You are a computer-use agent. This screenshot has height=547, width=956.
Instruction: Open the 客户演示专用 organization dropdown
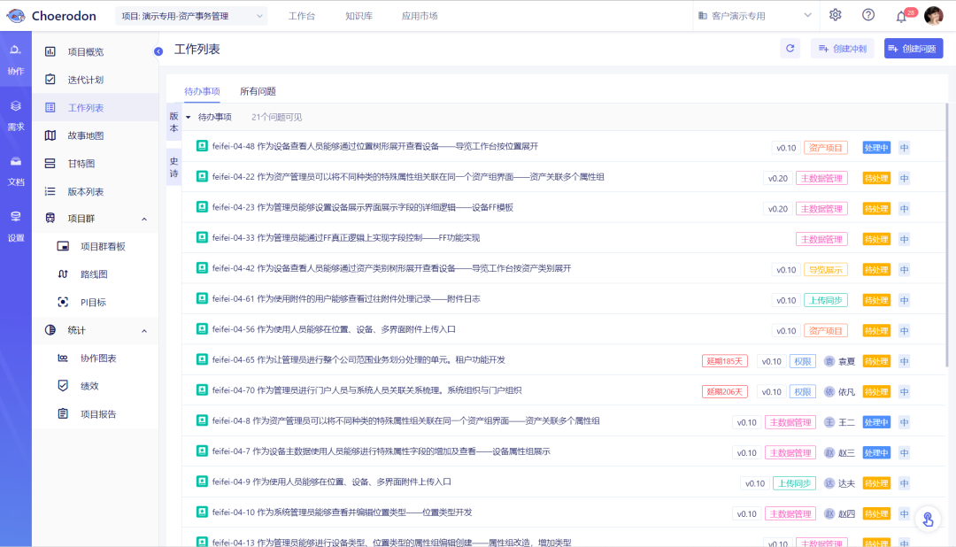pyautogui.click(x=755, y=16)
